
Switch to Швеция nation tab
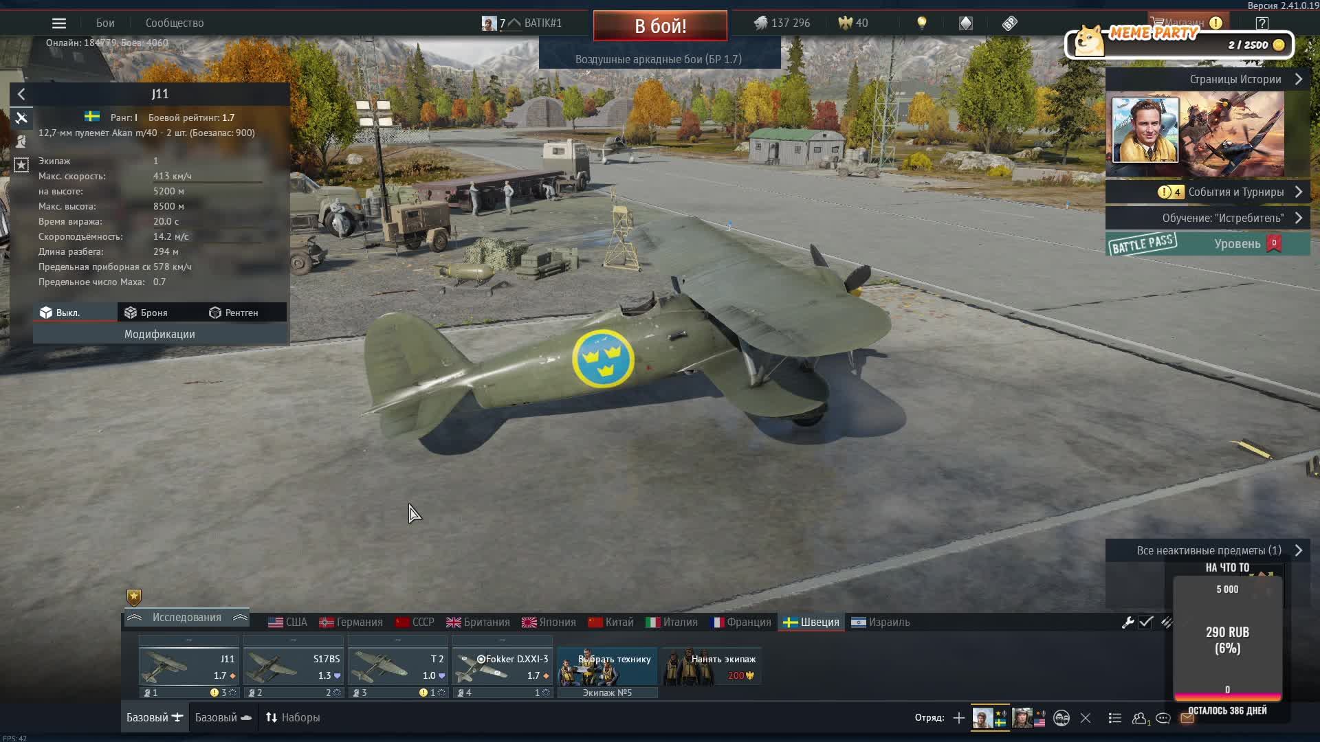pyautogui.click(x=811, y=622)
